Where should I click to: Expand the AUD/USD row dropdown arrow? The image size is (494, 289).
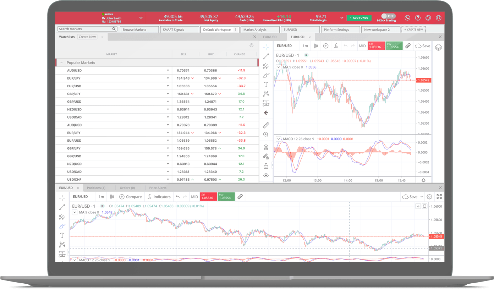(168, 70)
